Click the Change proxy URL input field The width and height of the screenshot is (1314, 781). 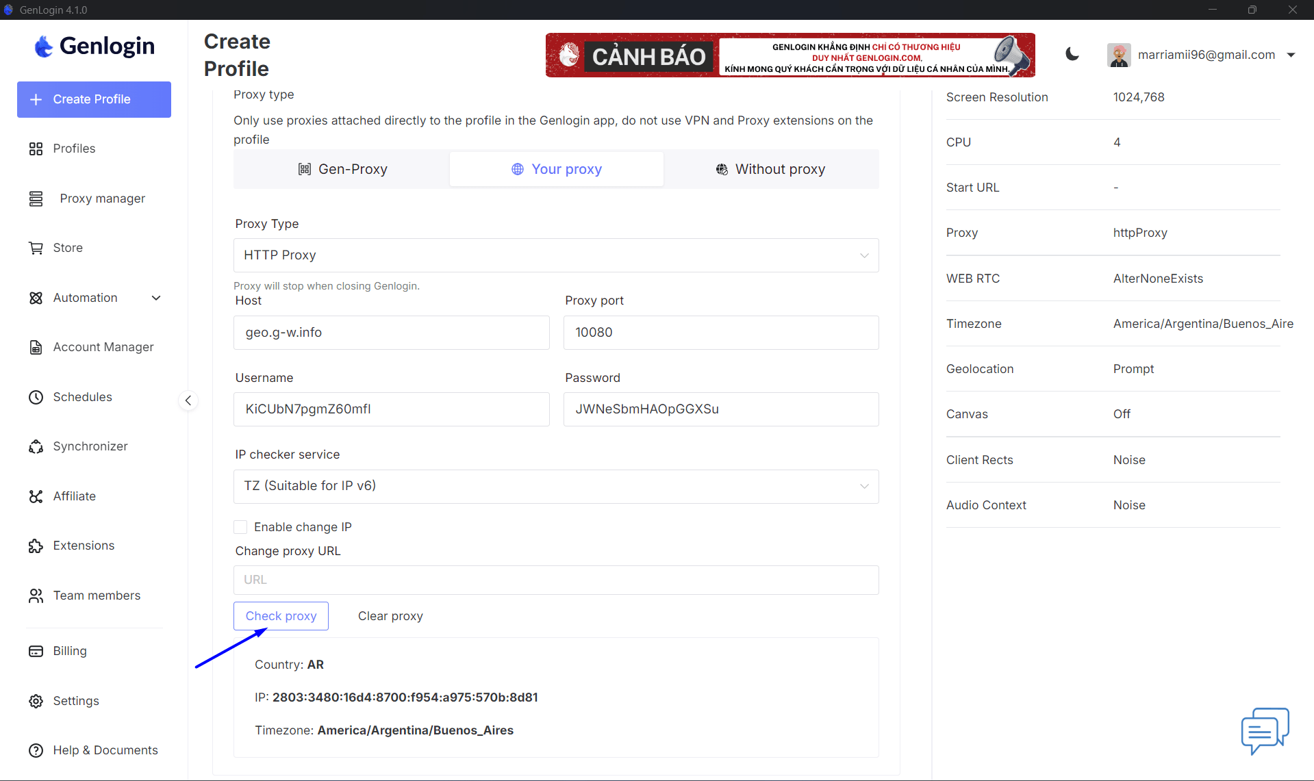click(x=556, y=580)
